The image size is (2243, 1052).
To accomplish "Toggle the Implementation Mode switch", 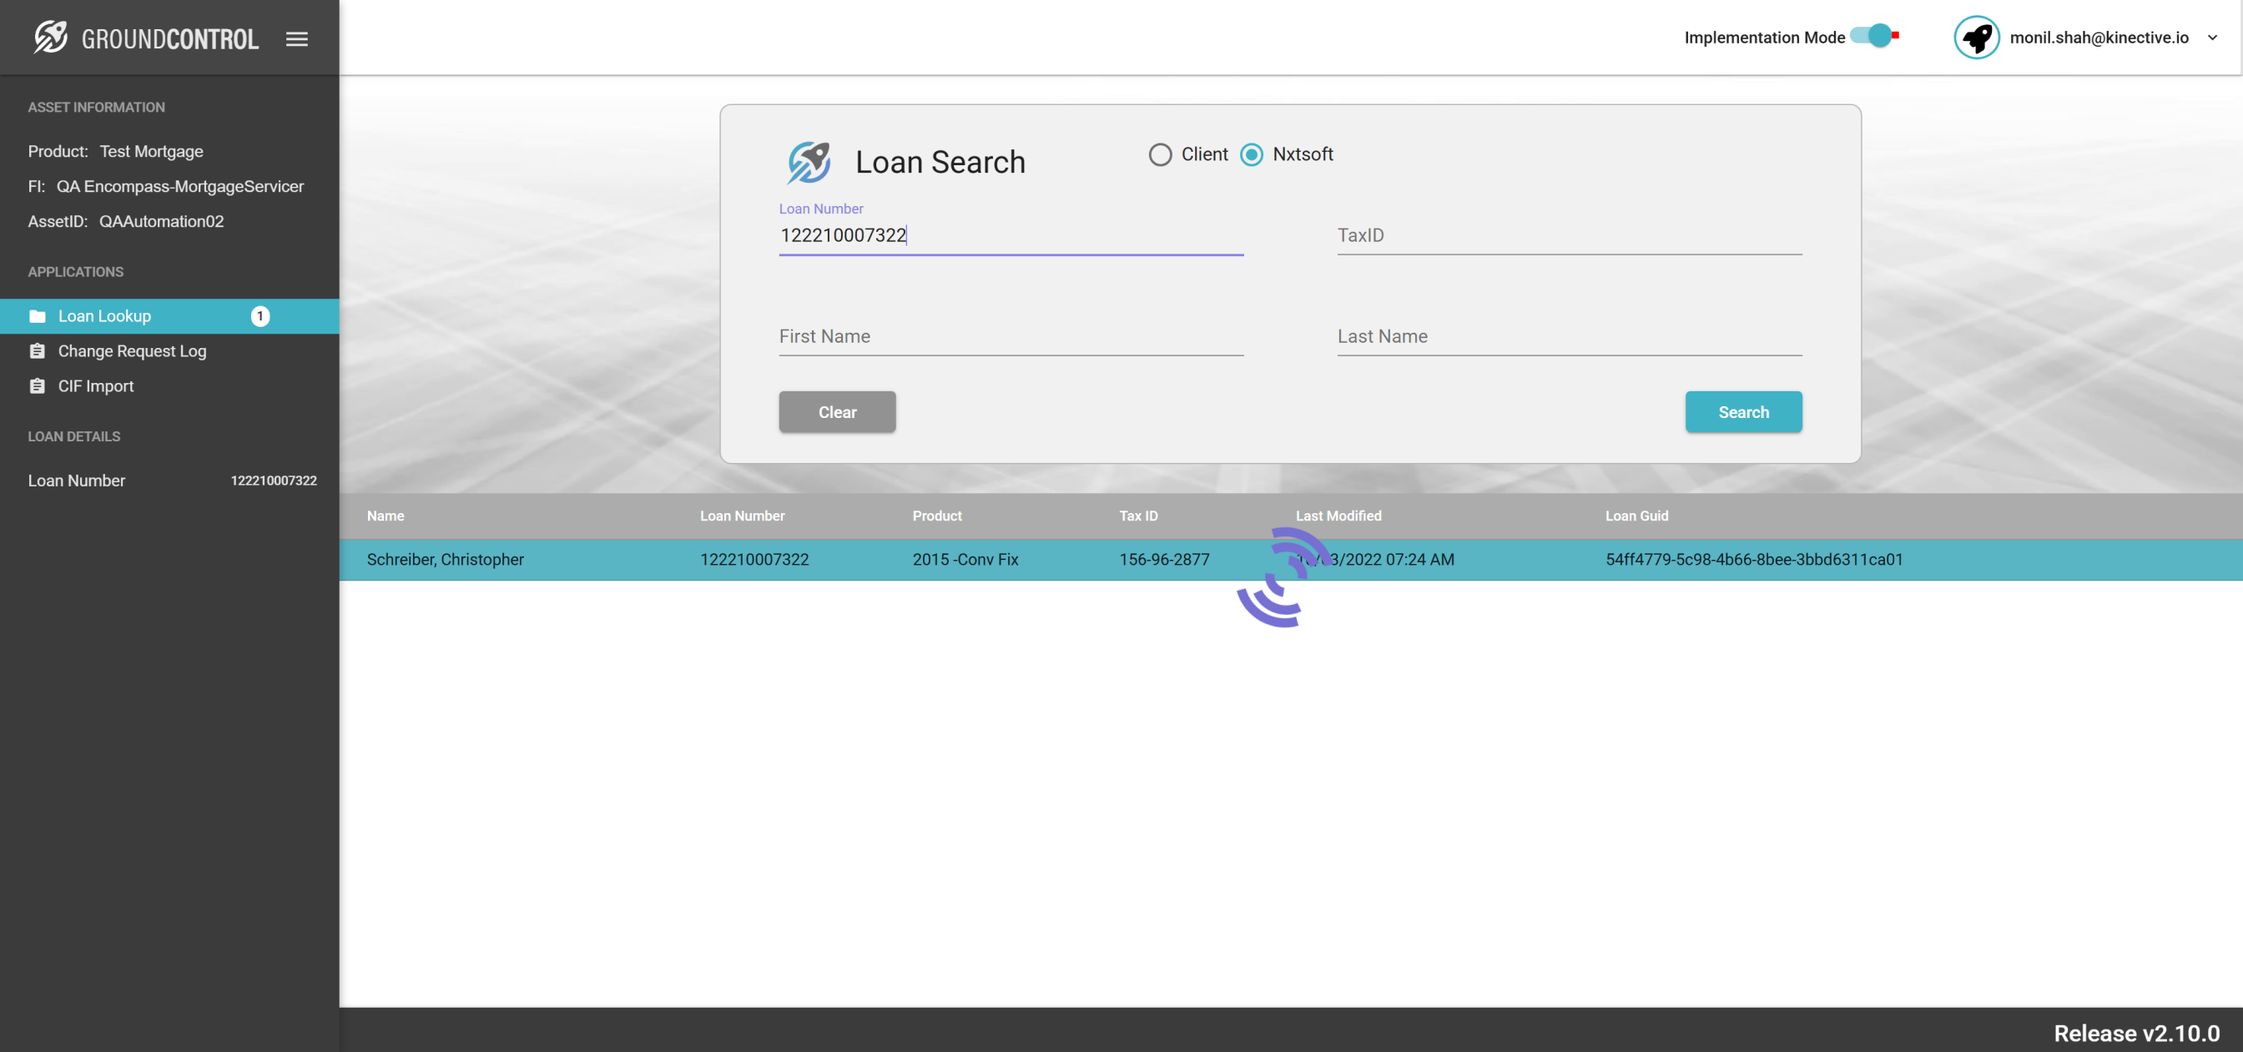I will (1873, 37).
